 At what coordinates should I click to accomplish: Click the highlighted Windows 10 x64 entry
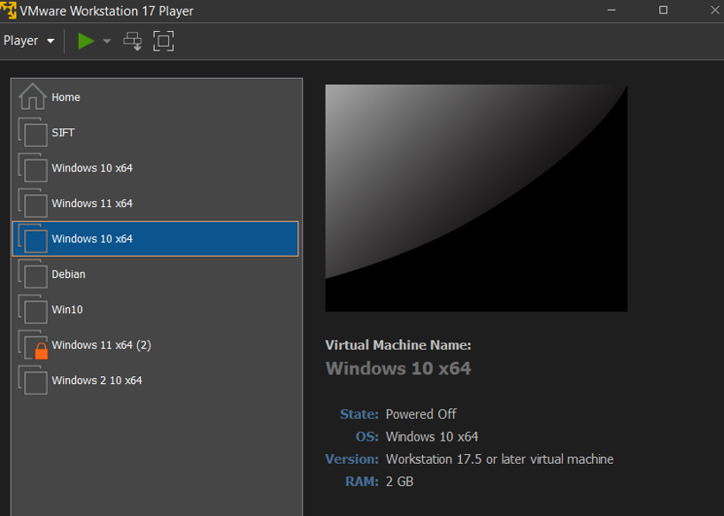[x=156, y=239]
